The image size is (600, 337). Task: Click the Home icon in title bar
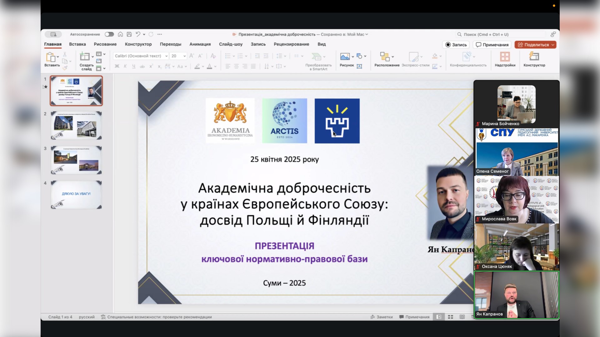pyautogui.click(x=120, y=34)
